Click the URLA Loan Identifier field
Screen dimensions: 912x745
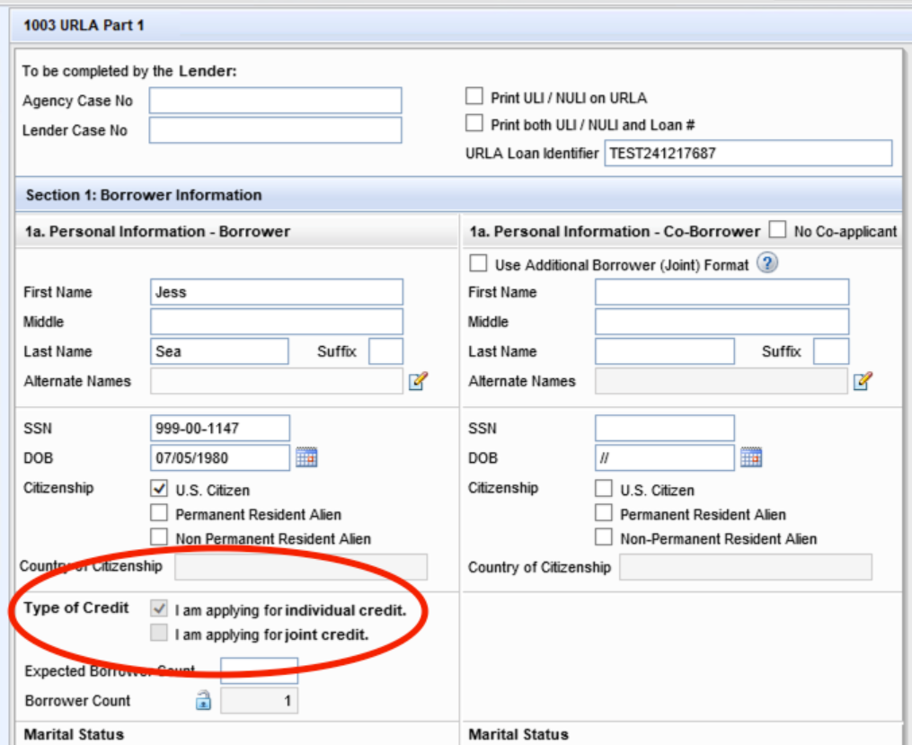coord(748,153)
